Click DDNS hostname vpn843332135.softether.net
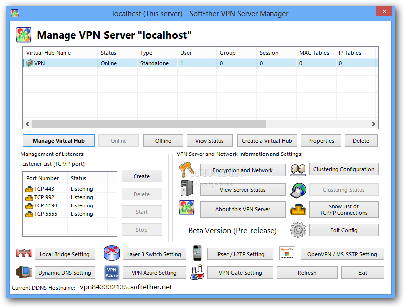Screen dimensions: 405x308 (x=126, y=287)
